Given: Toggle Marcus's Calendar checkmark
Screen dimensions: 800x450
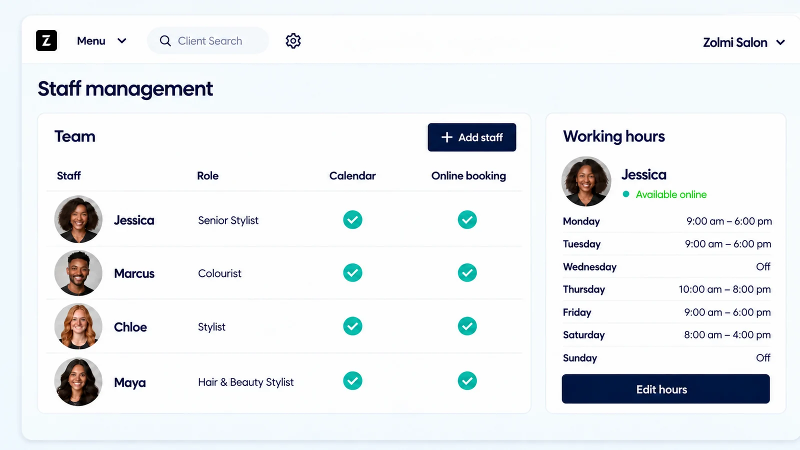Looking at the screenshot, I should (352, 272).
